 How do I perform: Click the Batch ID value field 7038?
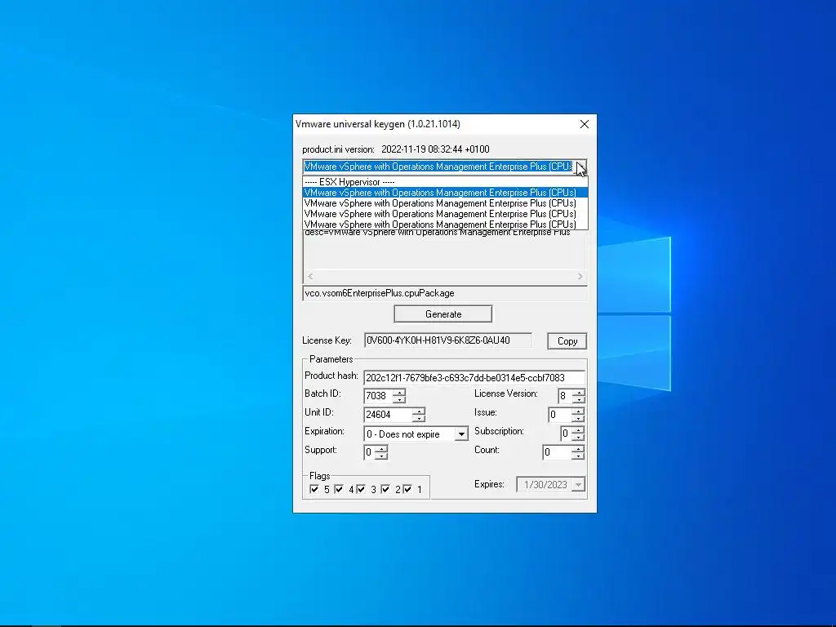pyautogui.click(x=379, y=396)
